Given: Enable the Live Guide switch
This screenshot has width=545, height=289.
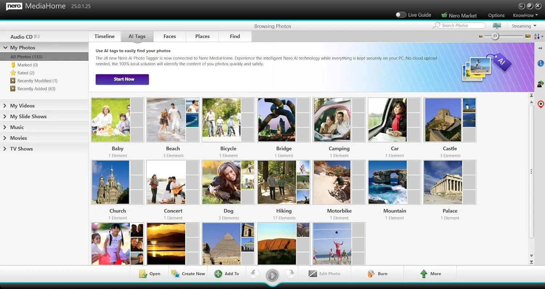Looking at the screenshot, I should 401,15.
